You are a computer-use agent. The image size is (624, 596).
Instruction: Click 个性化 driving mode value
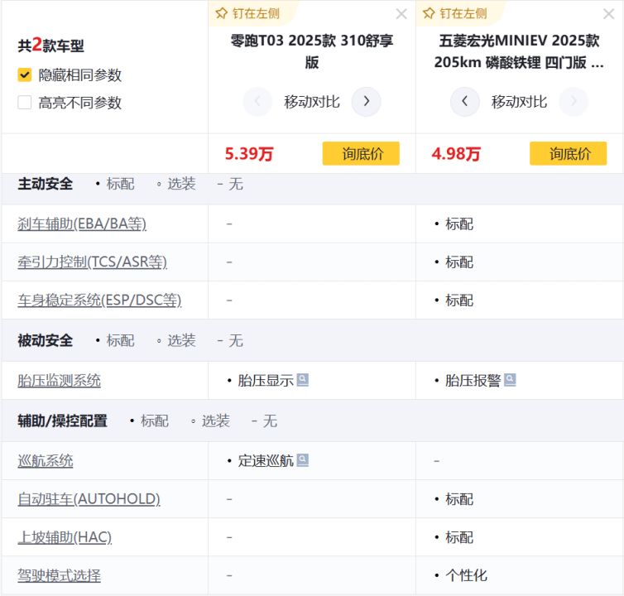466,575
